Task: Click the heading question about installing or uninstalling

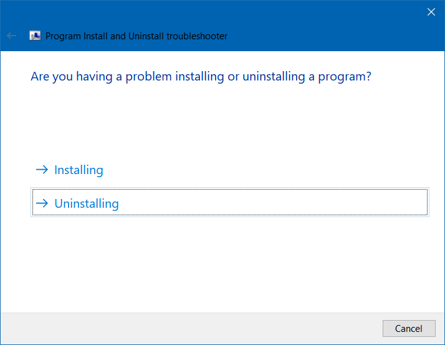Action: 201,77
